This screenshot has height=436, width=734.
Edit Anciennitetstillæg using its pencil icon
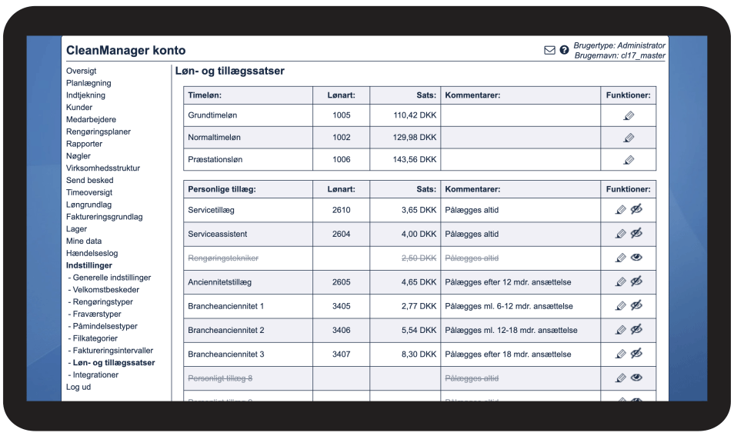tap(621, 282)
